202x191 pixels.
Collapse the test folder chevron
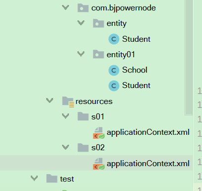[x=34, y=178]
